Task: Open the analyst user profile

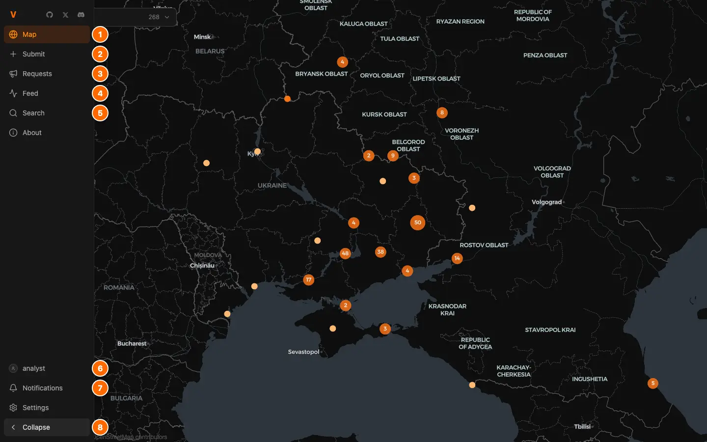Action: [x=47, y=368]
